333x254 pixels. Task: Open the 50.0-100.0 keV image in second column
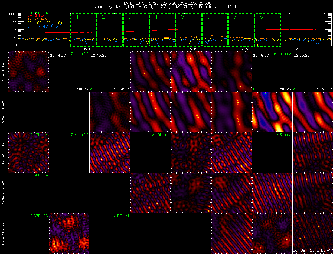point(69,233)
